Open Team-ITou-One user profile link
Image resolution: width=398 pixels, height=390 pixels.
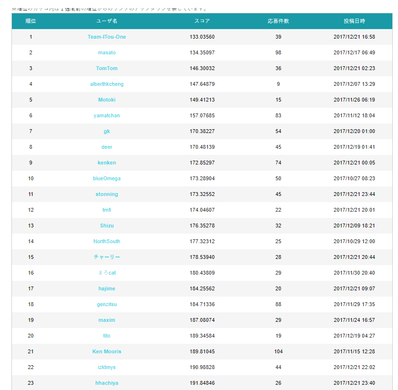click(x=107, y=37)
